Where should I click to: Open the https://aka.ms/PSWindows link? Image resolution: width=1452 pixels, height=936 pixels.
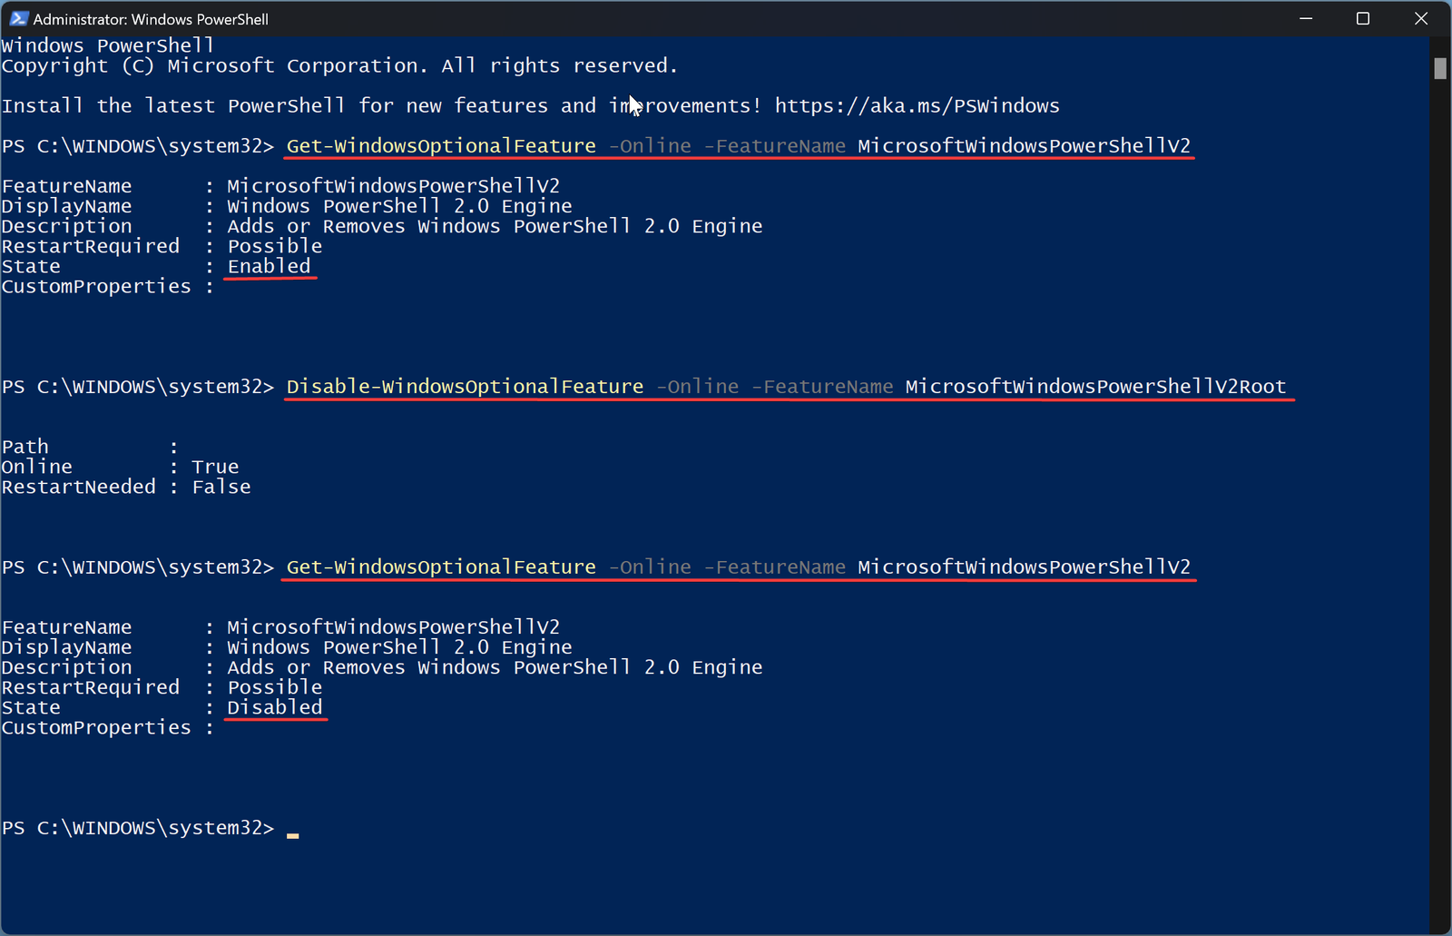917,106
